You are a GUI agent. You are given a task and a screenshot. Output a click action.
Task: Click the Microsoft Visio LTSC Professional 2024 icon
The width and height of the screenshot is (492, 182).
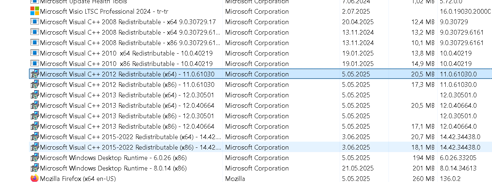[35, 11]
